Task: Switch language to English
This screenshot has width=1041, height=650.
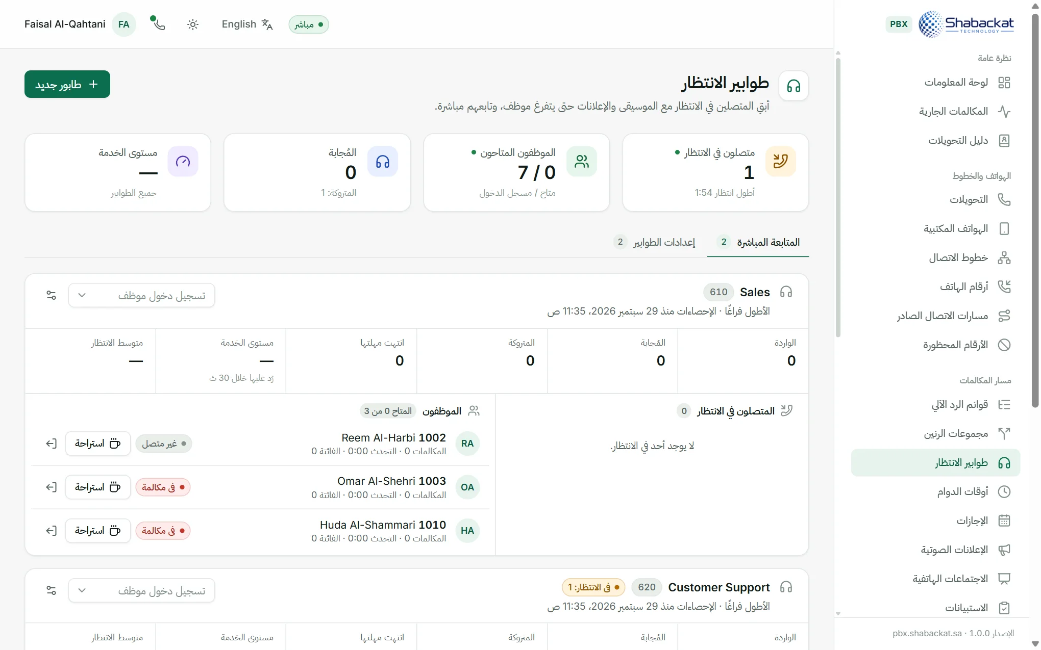Action: point(247,24)
